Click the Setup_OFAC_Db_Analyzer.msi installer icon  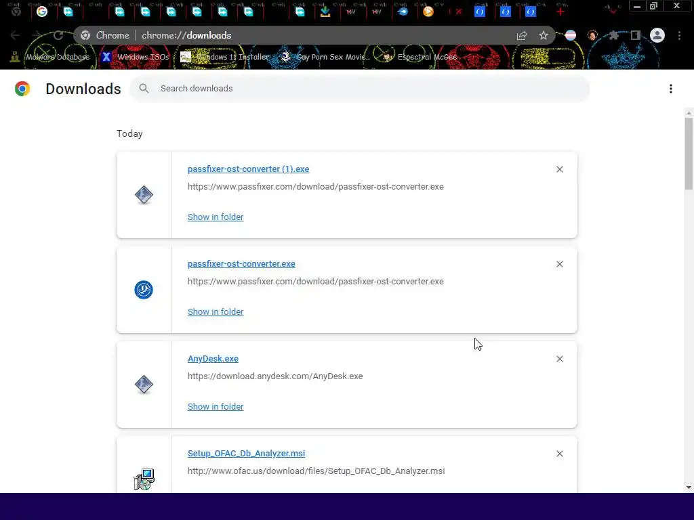pyautogui.click(x=144, y=479)
